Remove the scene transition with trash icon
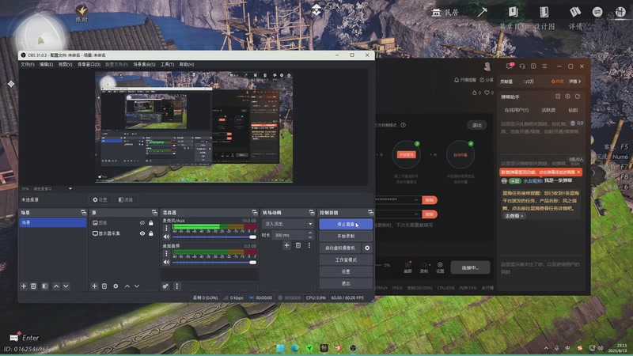This screenshot has width=633, height=356. [x=298, y=245]
